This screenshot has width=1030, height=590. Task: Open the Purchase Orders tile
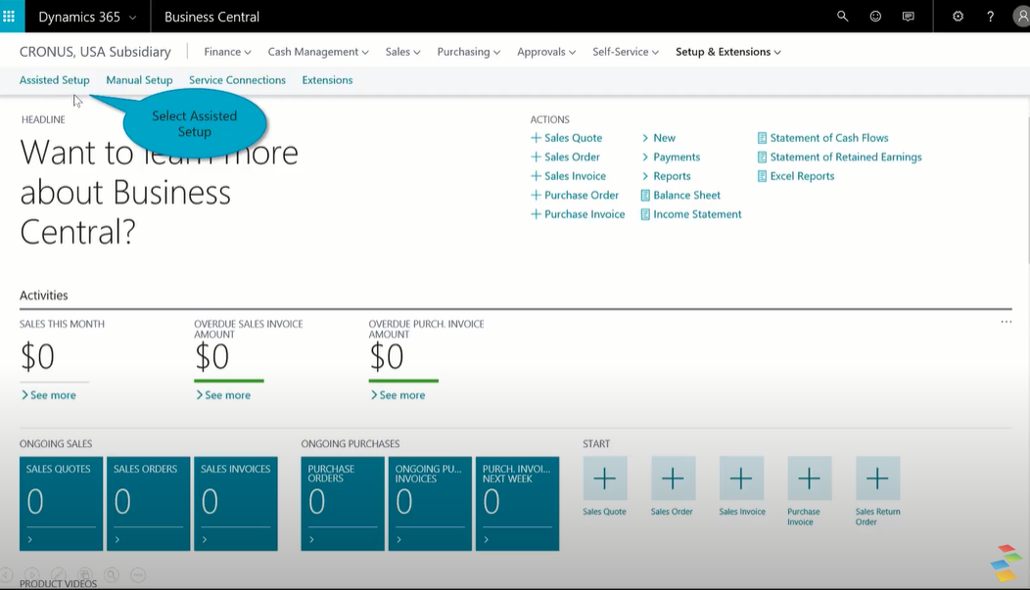click(343, 503)
